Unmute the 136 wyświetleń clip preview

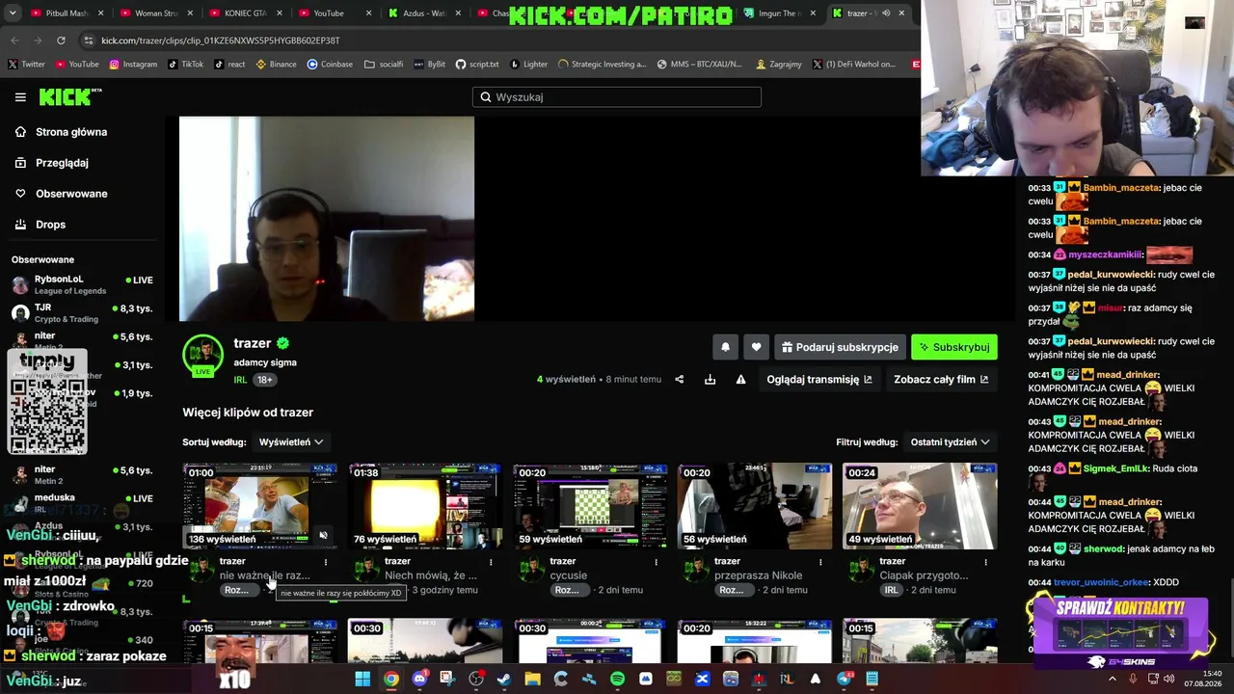pos(324,536)
